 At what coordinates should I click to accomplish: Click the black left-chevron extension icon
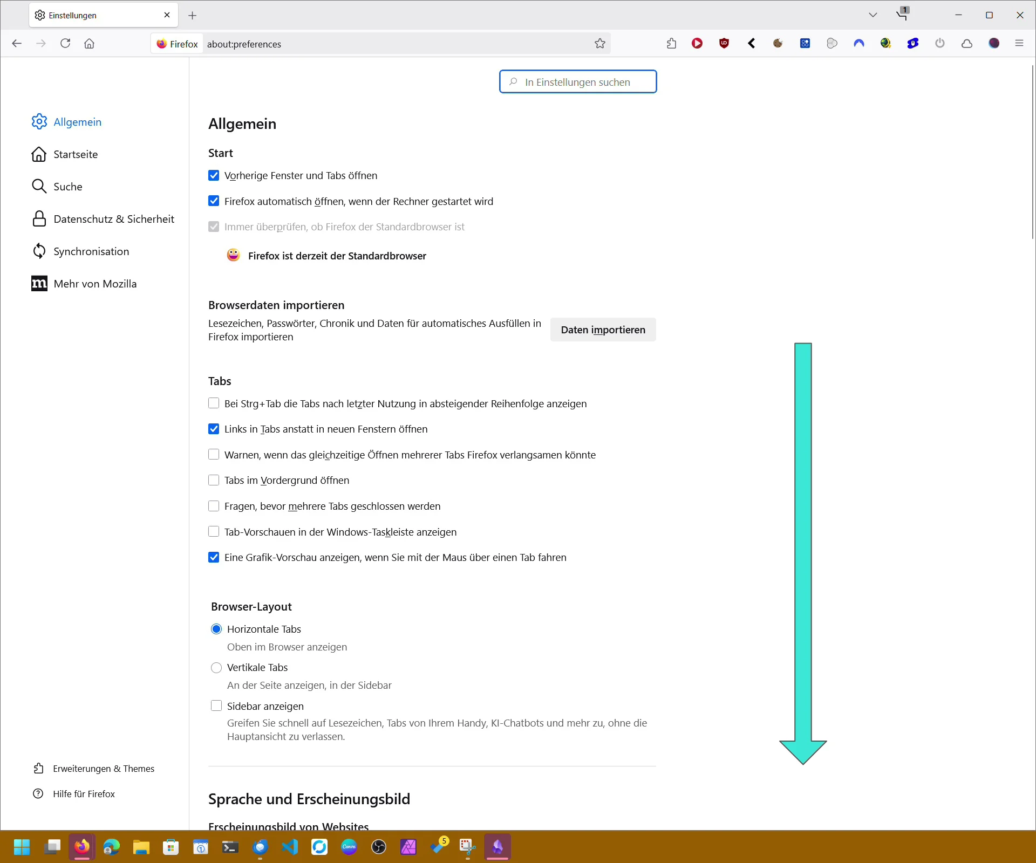pyautogui.click(x=751, y=44)
